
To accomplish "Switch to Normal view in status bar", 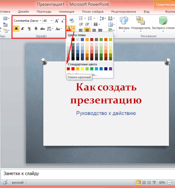I will click(139, 182).
